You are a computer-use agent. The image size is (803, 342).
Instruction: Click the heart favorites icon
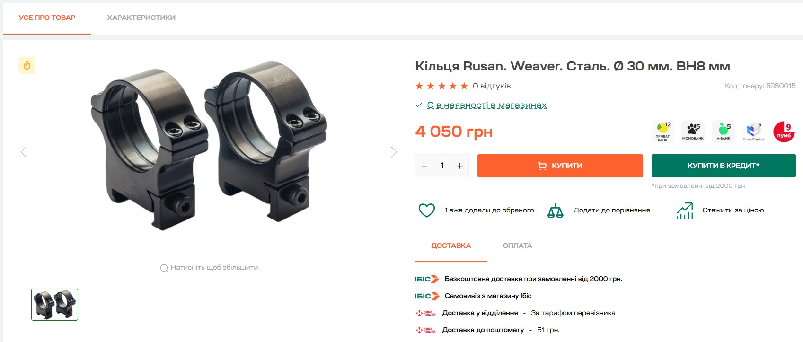(426, 210)
